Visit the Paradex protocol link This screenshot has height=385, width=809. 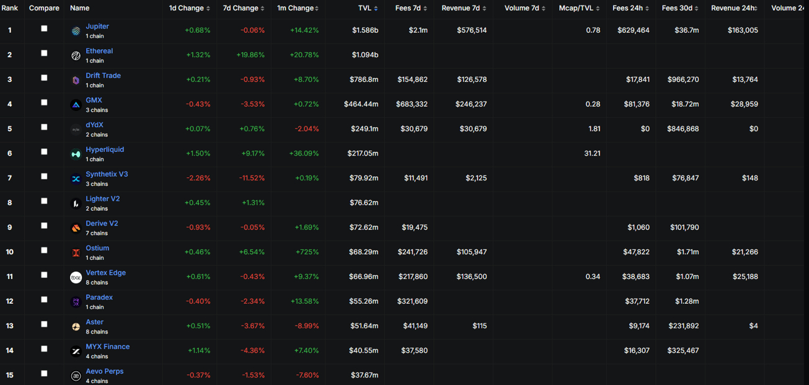click(99, 298)
